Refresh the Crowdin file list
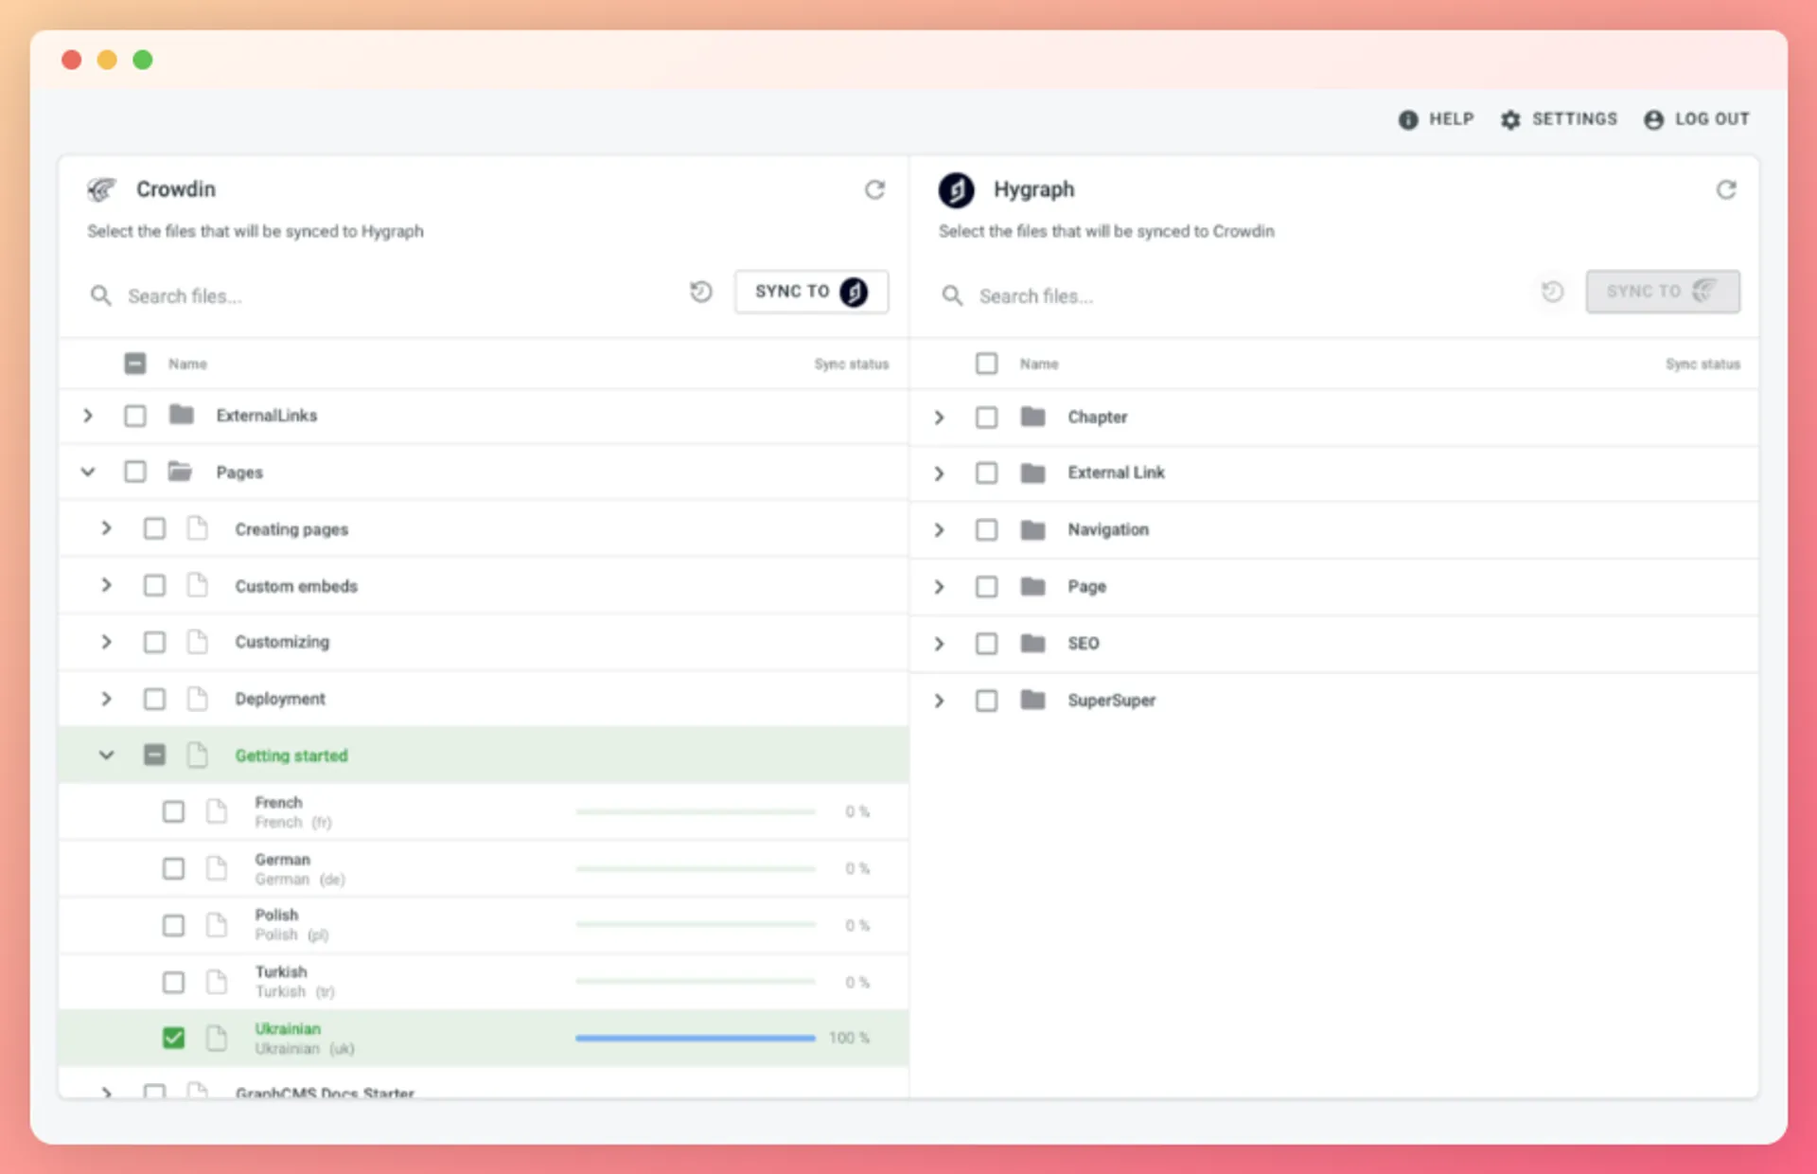 874,189
